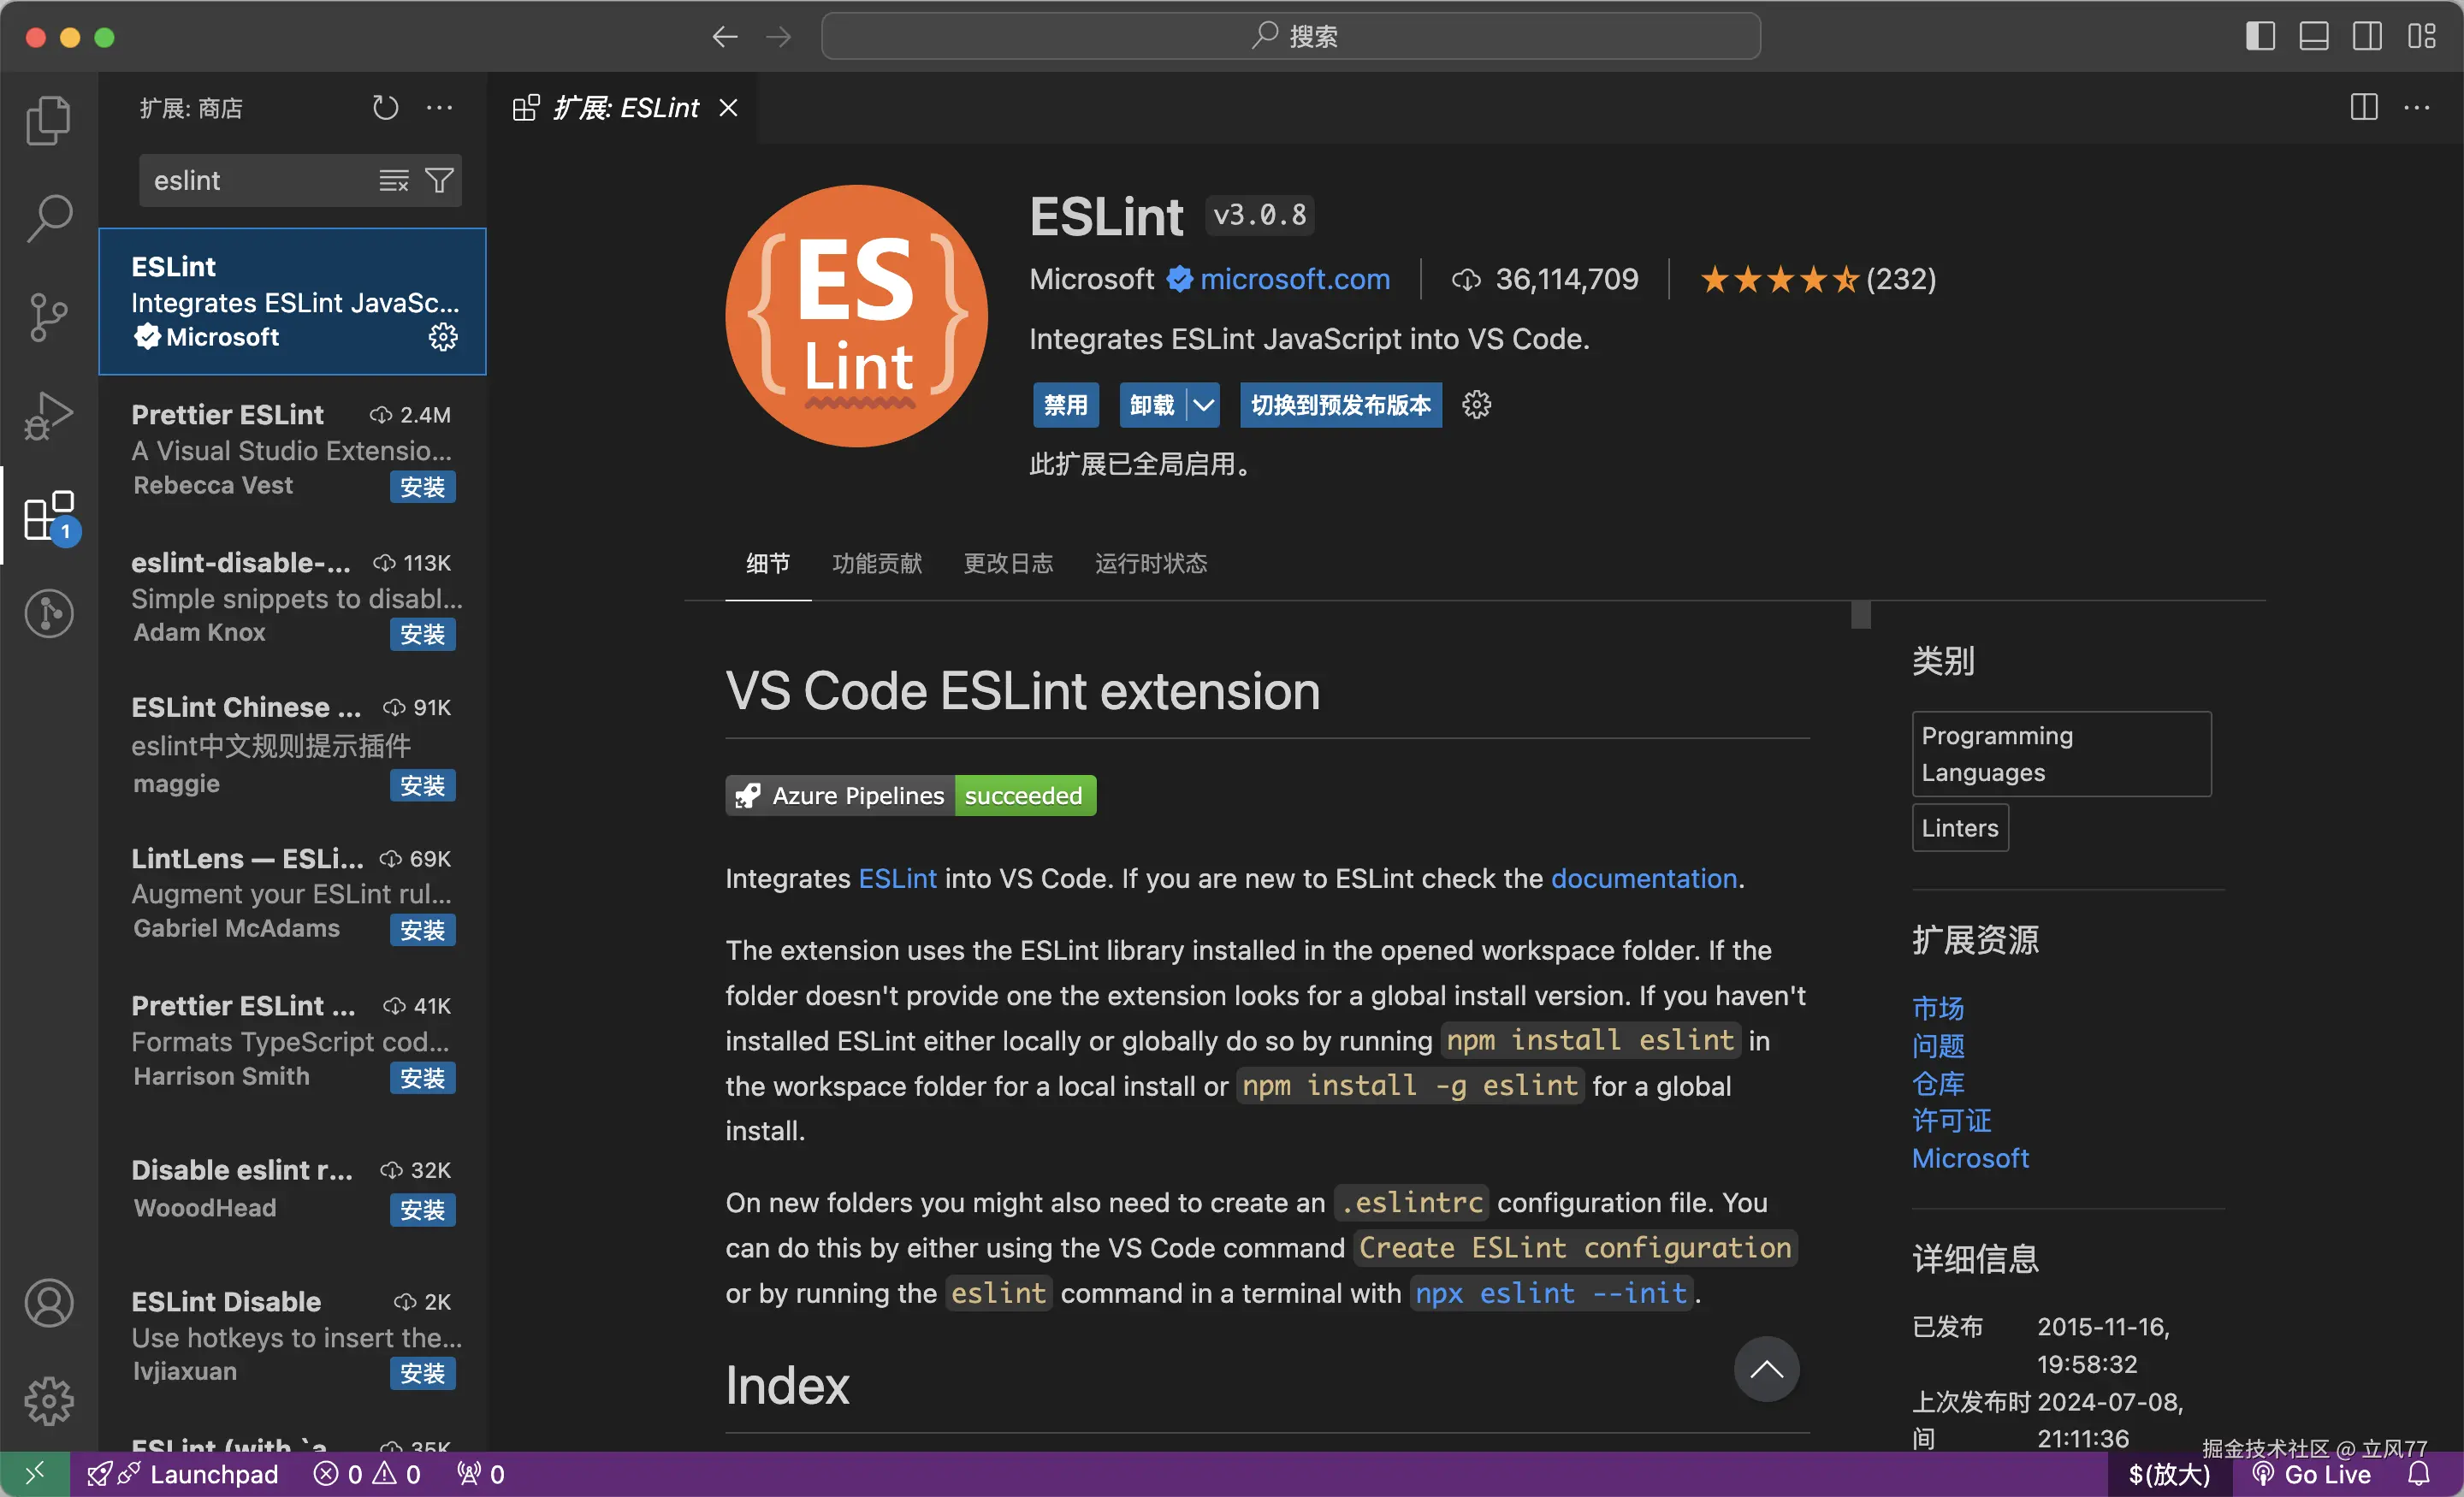Open editor more actions menu
This screenshot has height=1497, width=2464.
[x=2417, y=107]
